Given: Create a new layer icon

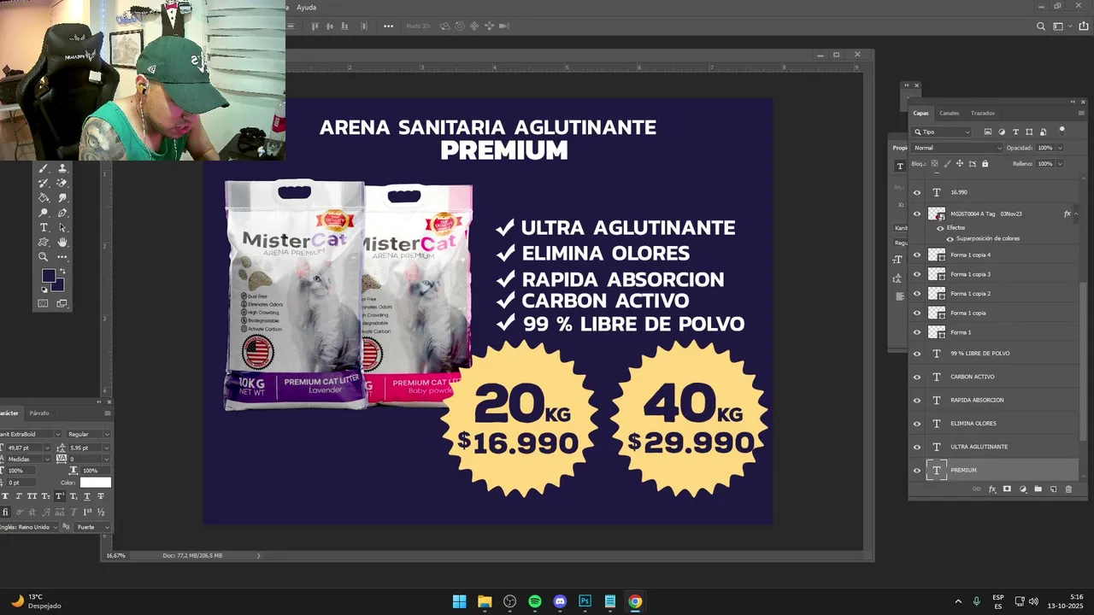Looking at the screenshot, I should coord(1053,489).
